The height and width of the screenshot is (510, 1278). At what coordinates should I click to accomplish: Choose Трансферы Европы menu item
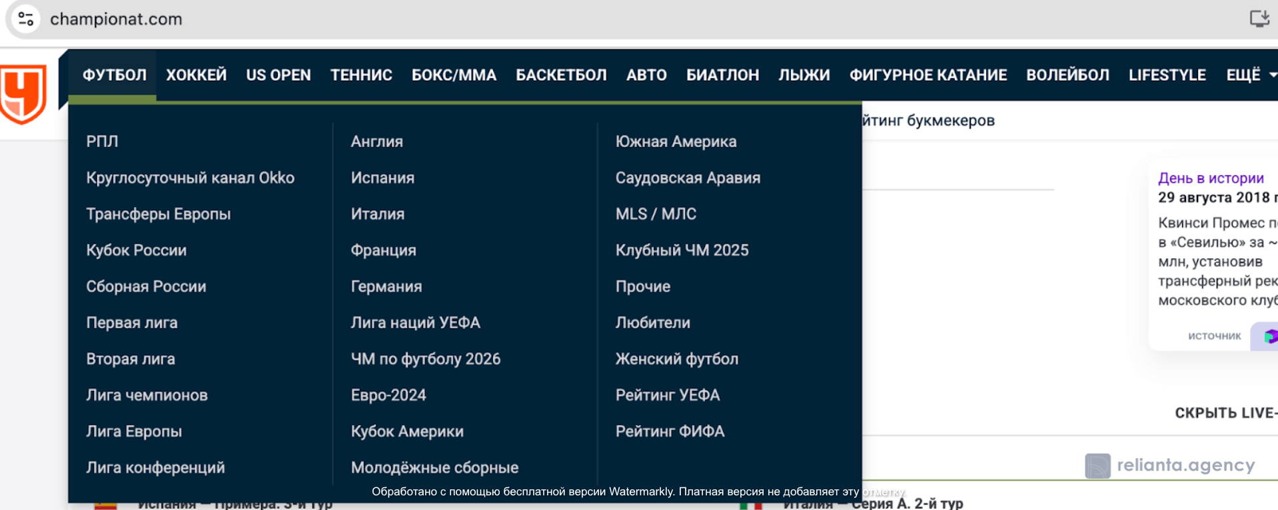coord(158,214)
